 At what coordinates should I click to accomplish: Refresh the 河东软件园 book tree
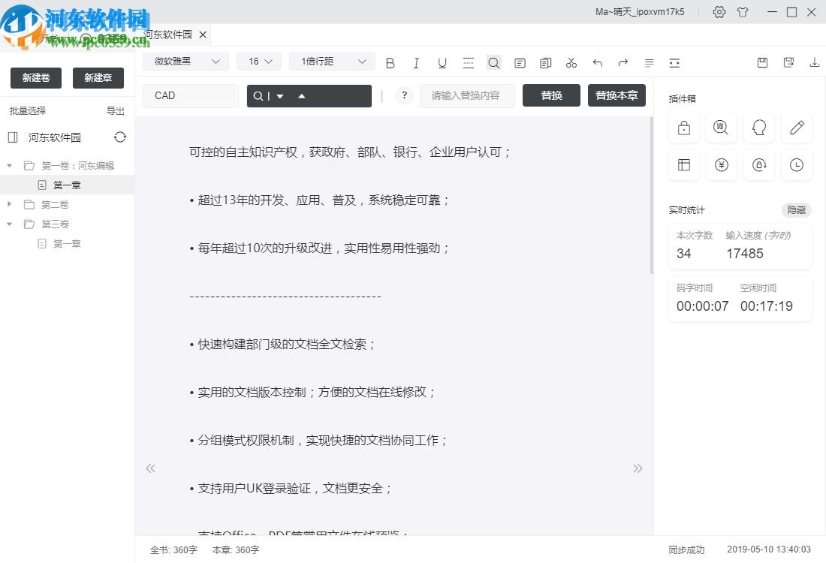[x=120, y=137]
